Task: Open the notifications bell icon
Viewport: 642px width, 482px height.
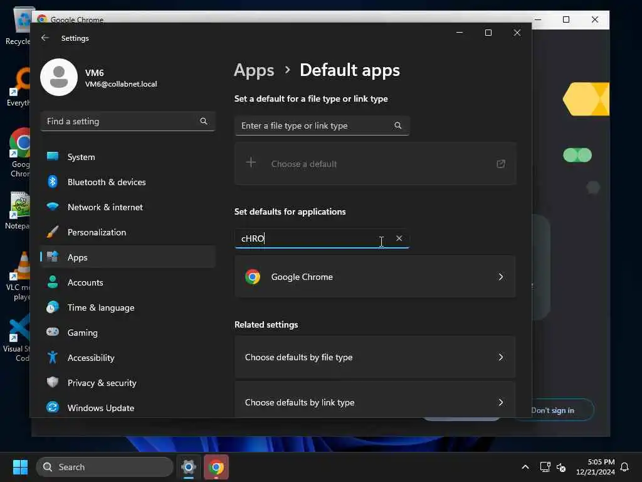Action: [624, 467]
